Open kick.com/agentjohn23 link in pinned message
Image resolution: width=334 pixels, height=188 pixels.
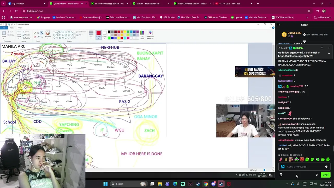(x=296, y=56)
